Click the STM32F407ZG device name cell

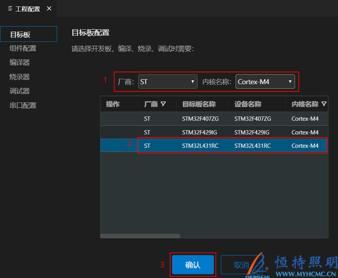click(252, 118)
